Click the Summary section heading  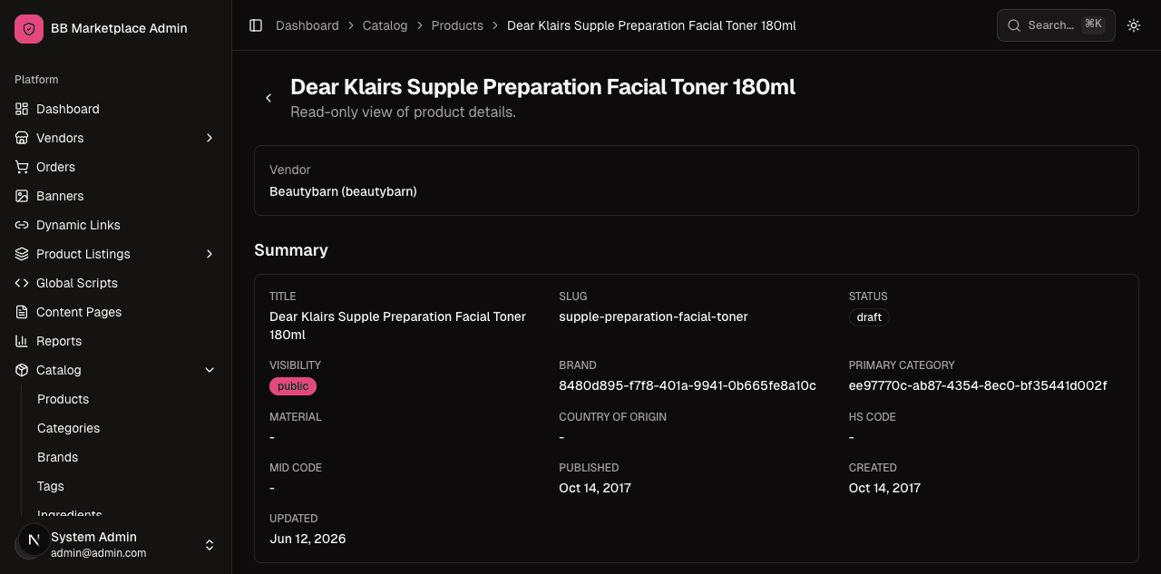click(291, 250)
